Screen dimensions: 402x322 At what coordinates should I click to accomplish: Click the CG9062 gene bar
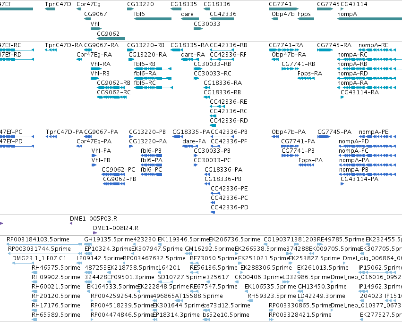(111, 39)
